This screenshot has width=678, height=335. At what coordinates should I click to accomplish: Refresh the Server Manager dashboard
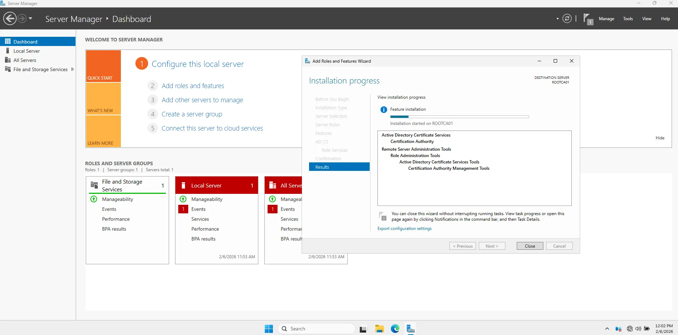click(x=567, y=18)
